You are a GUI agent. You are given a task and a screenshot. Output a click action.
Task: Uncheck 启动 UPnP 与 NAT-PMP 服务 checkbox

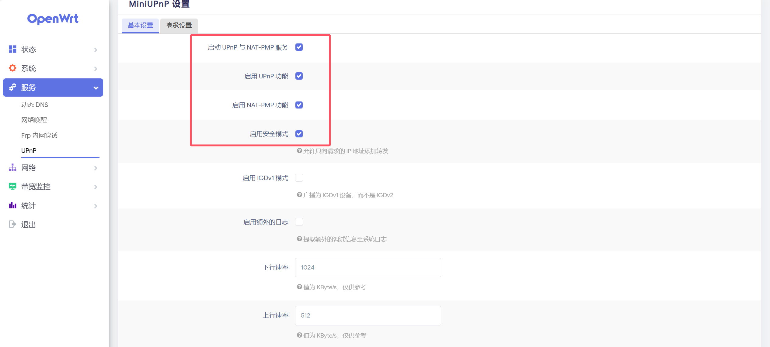tap(299, 47)
